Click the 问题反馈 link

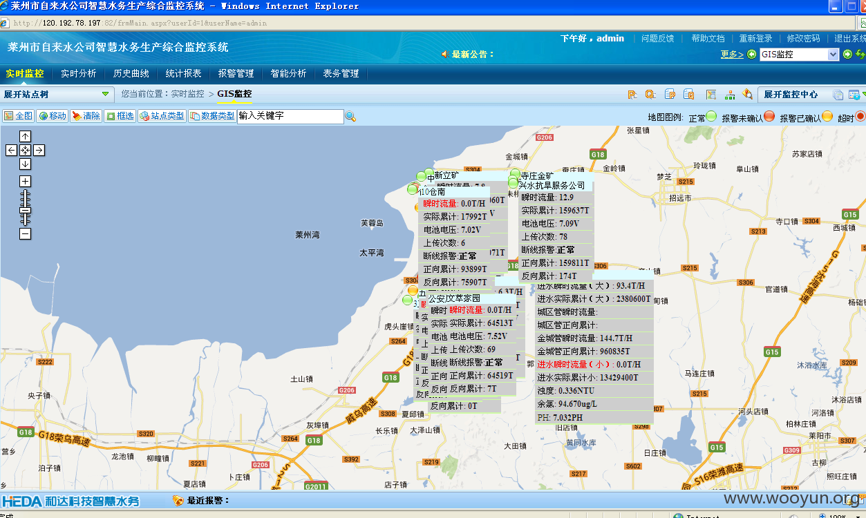tap(657, 39)
